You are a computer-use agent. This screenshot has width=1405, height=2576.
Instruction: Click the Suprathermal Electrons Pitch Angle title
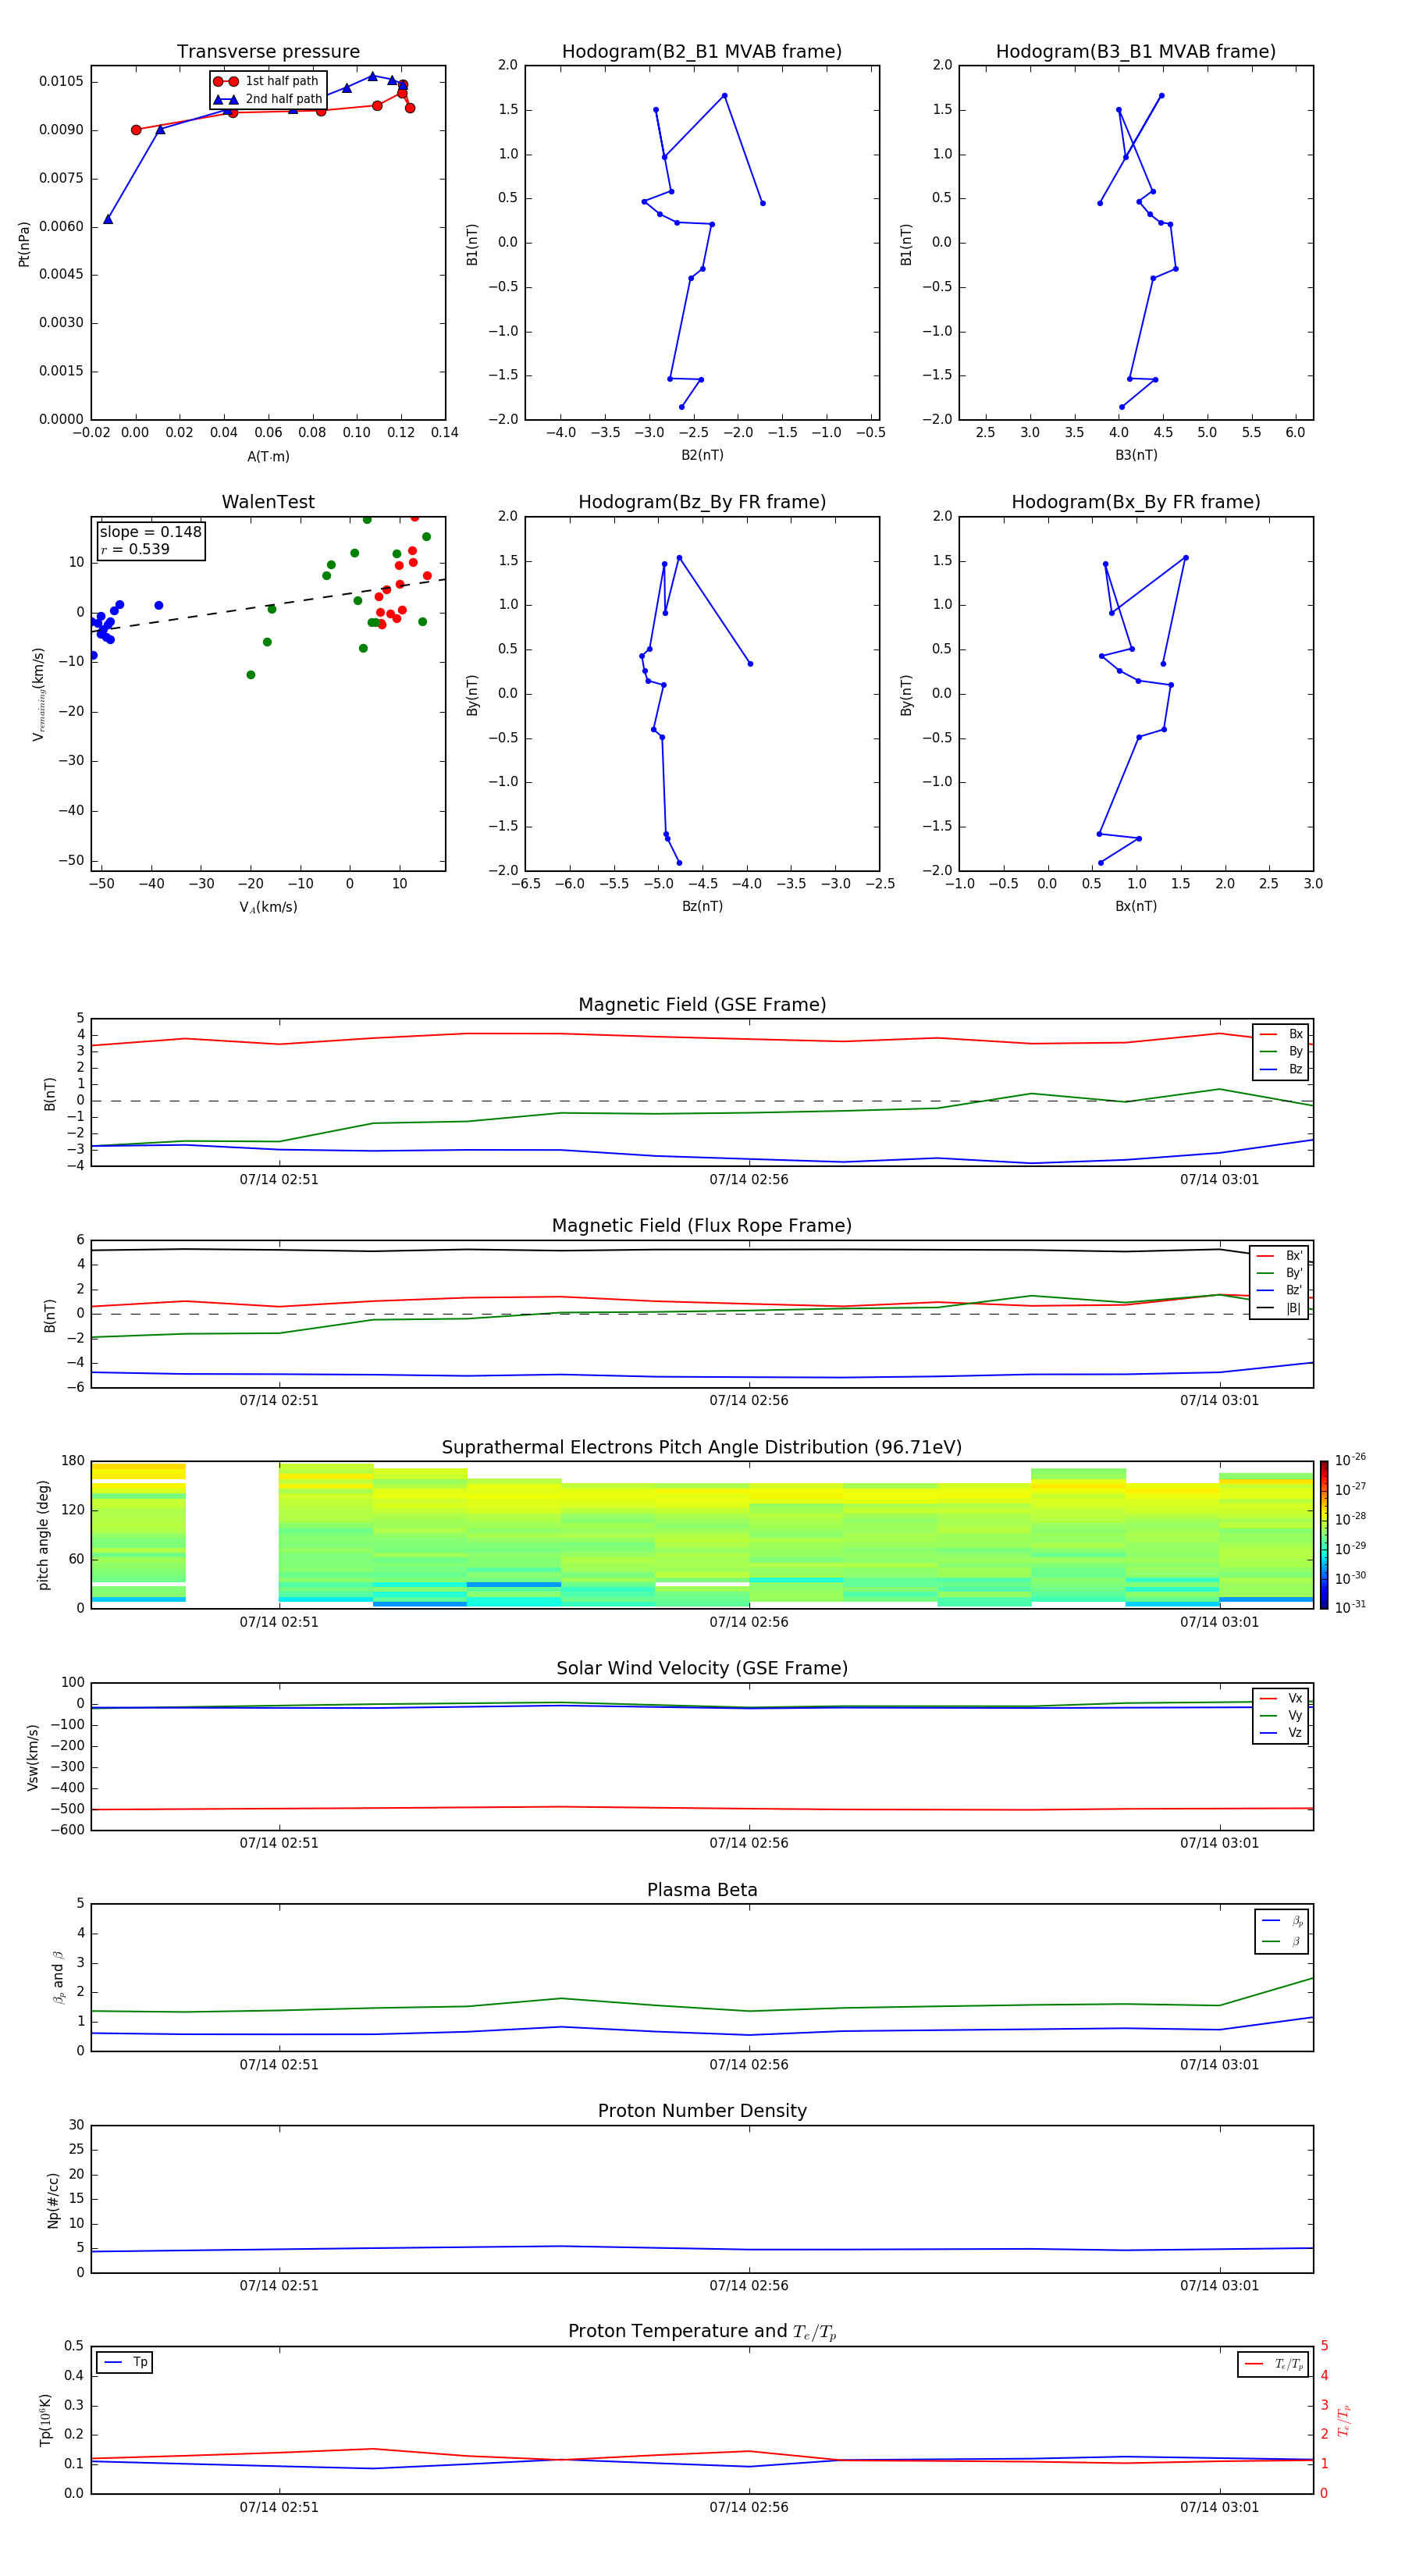coord(702,1448)
